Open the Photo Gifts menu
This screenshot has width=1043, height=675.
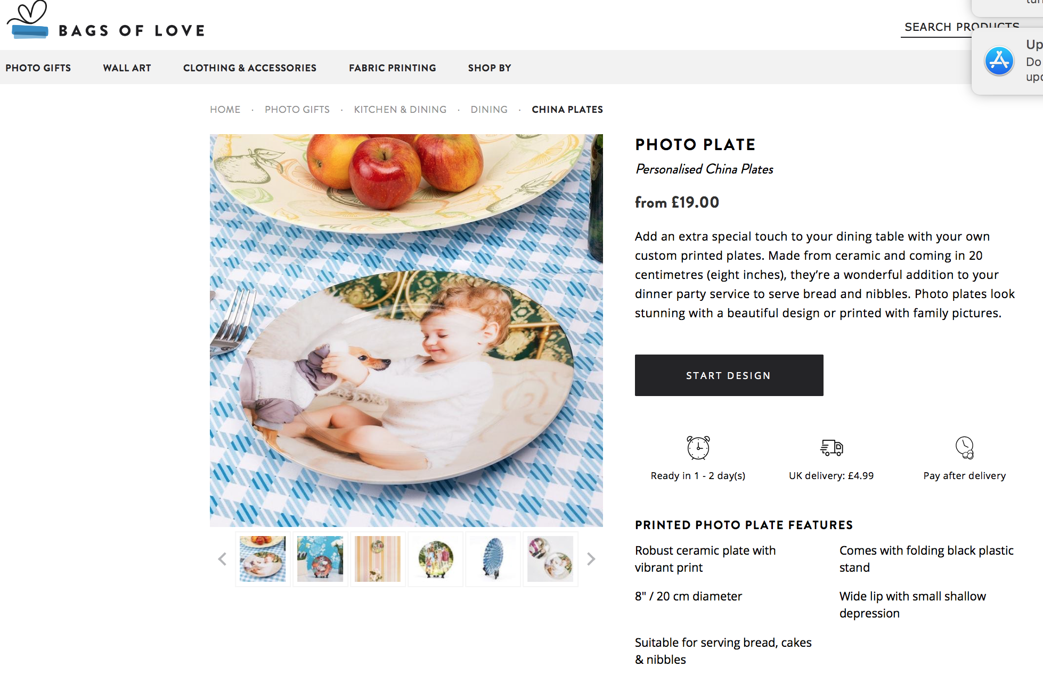pos(38,68)
